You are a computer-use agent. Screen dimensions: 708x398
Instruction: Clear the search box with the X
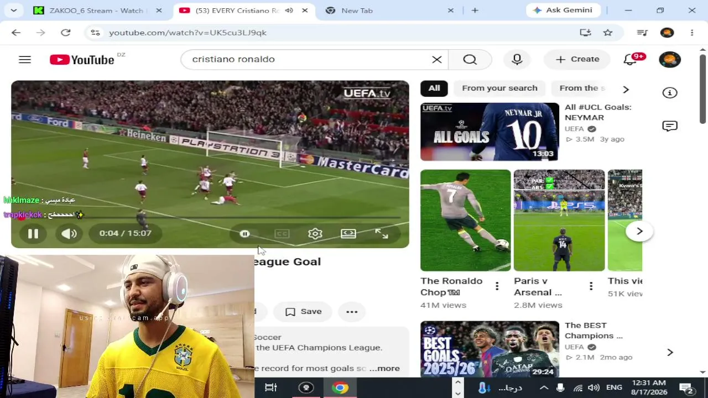pos(437,59)
